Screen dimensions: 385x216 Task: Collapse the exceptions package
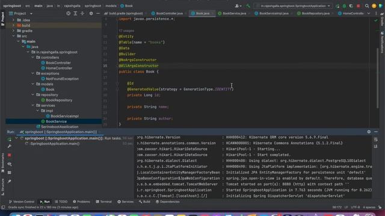[32, 73]
